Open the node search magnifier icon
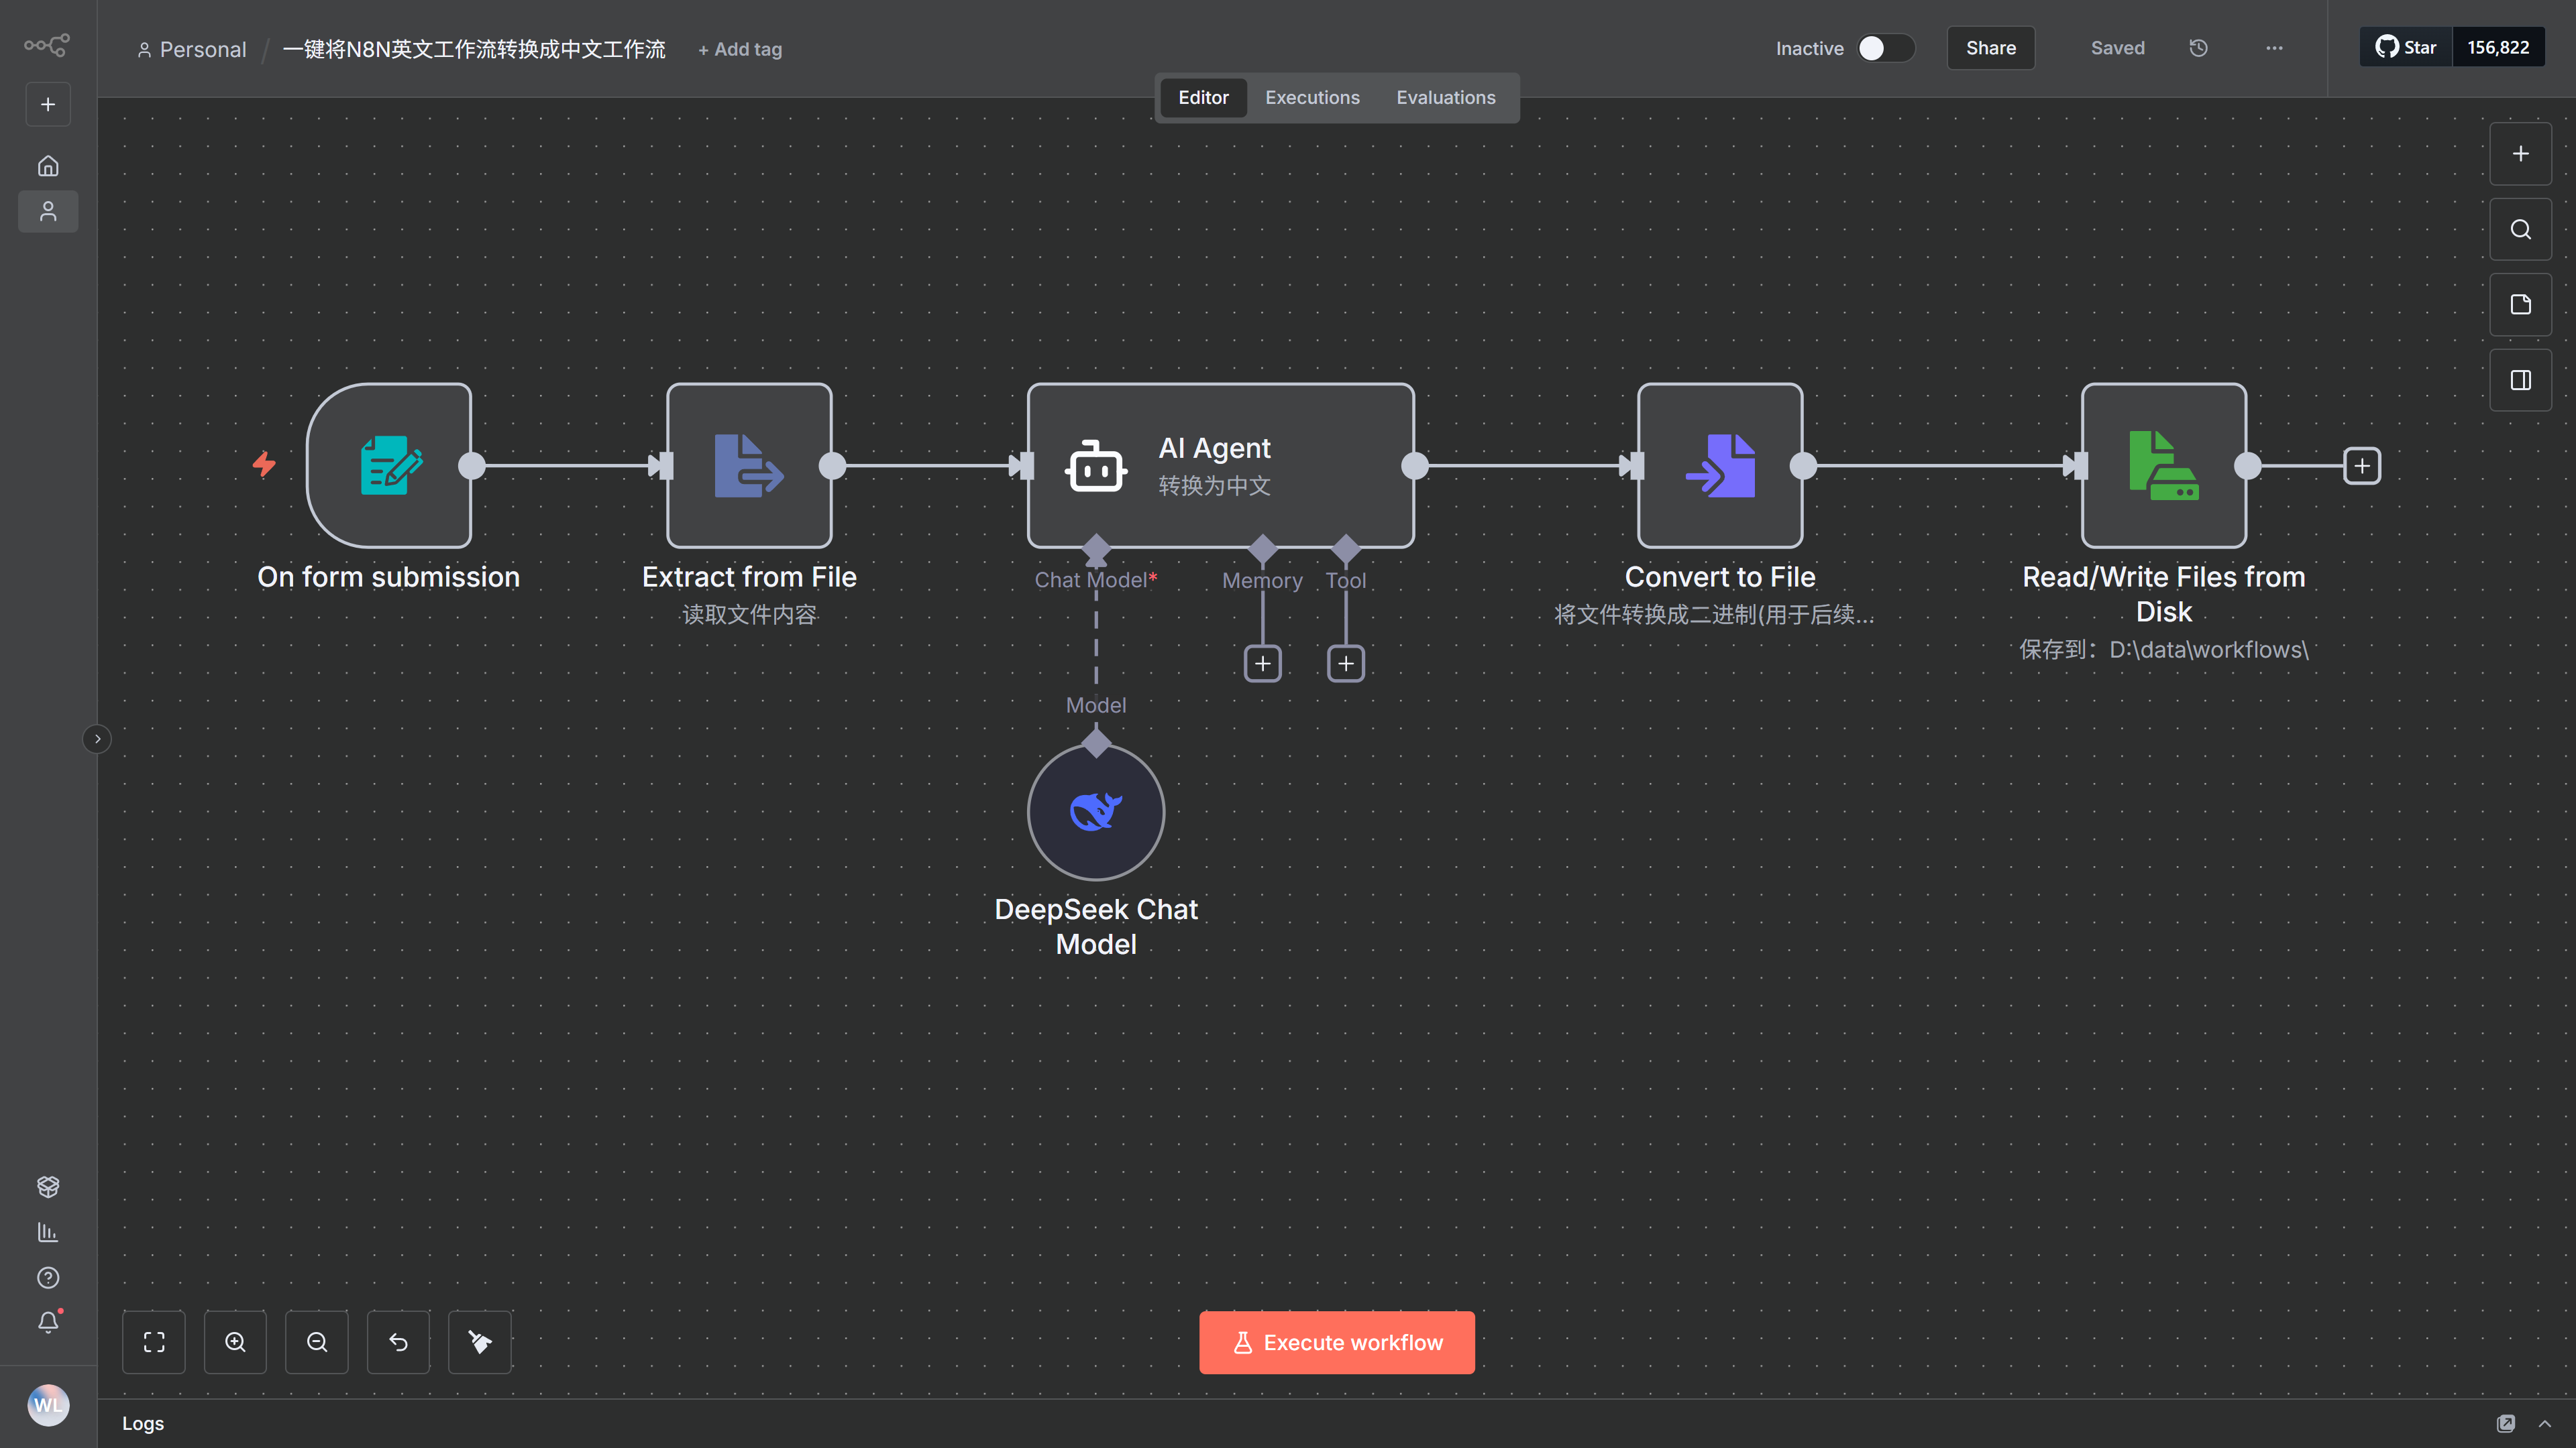Screen dimensions: 2576x1448 coord(2520,230)
